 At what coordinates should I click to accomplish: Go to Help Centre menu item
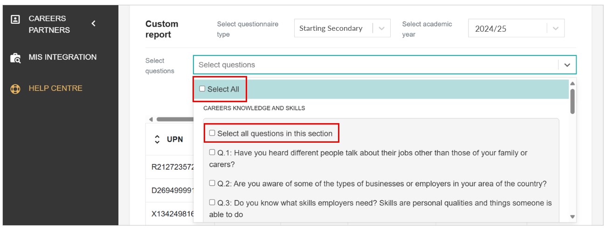tap(55, 88)
